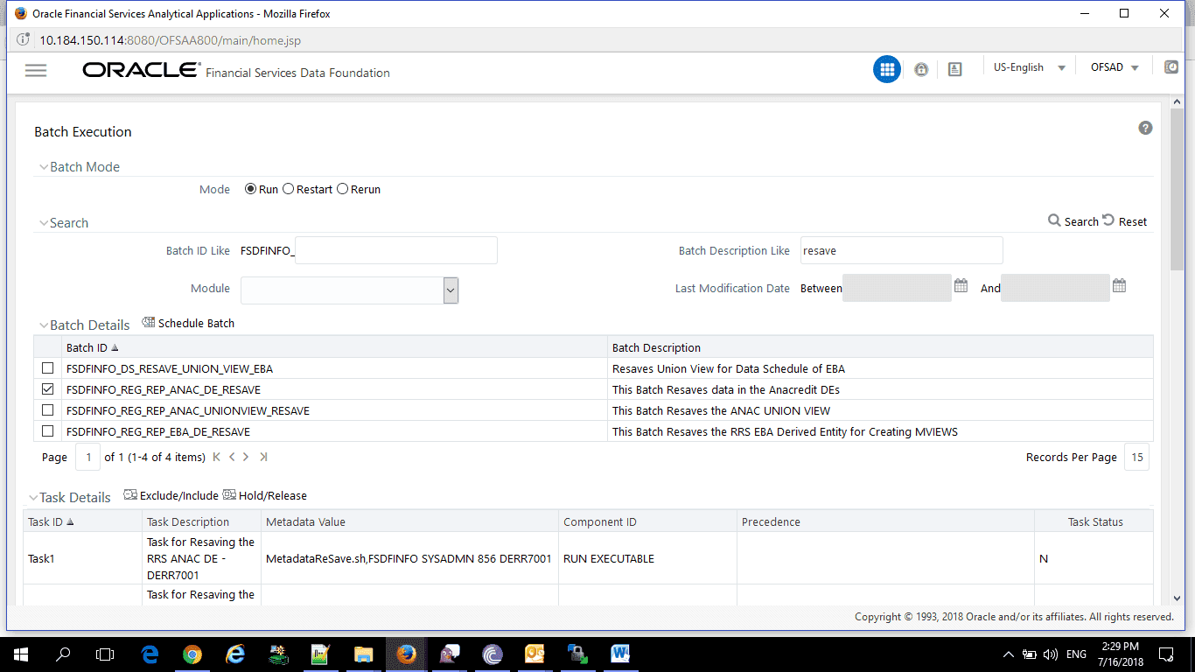Viewport: 1195px width, 672px height.
Task: Click the page number field
Action: point(87,457)
